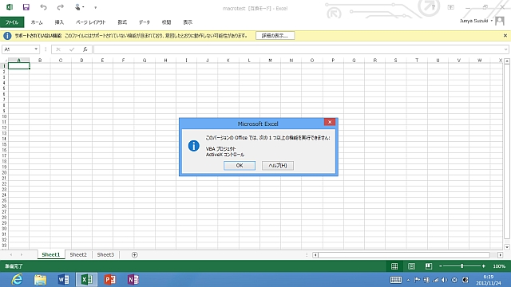Click the 100% zoom level text
Screen dimensions: 511x287
[x=499, y=266]
